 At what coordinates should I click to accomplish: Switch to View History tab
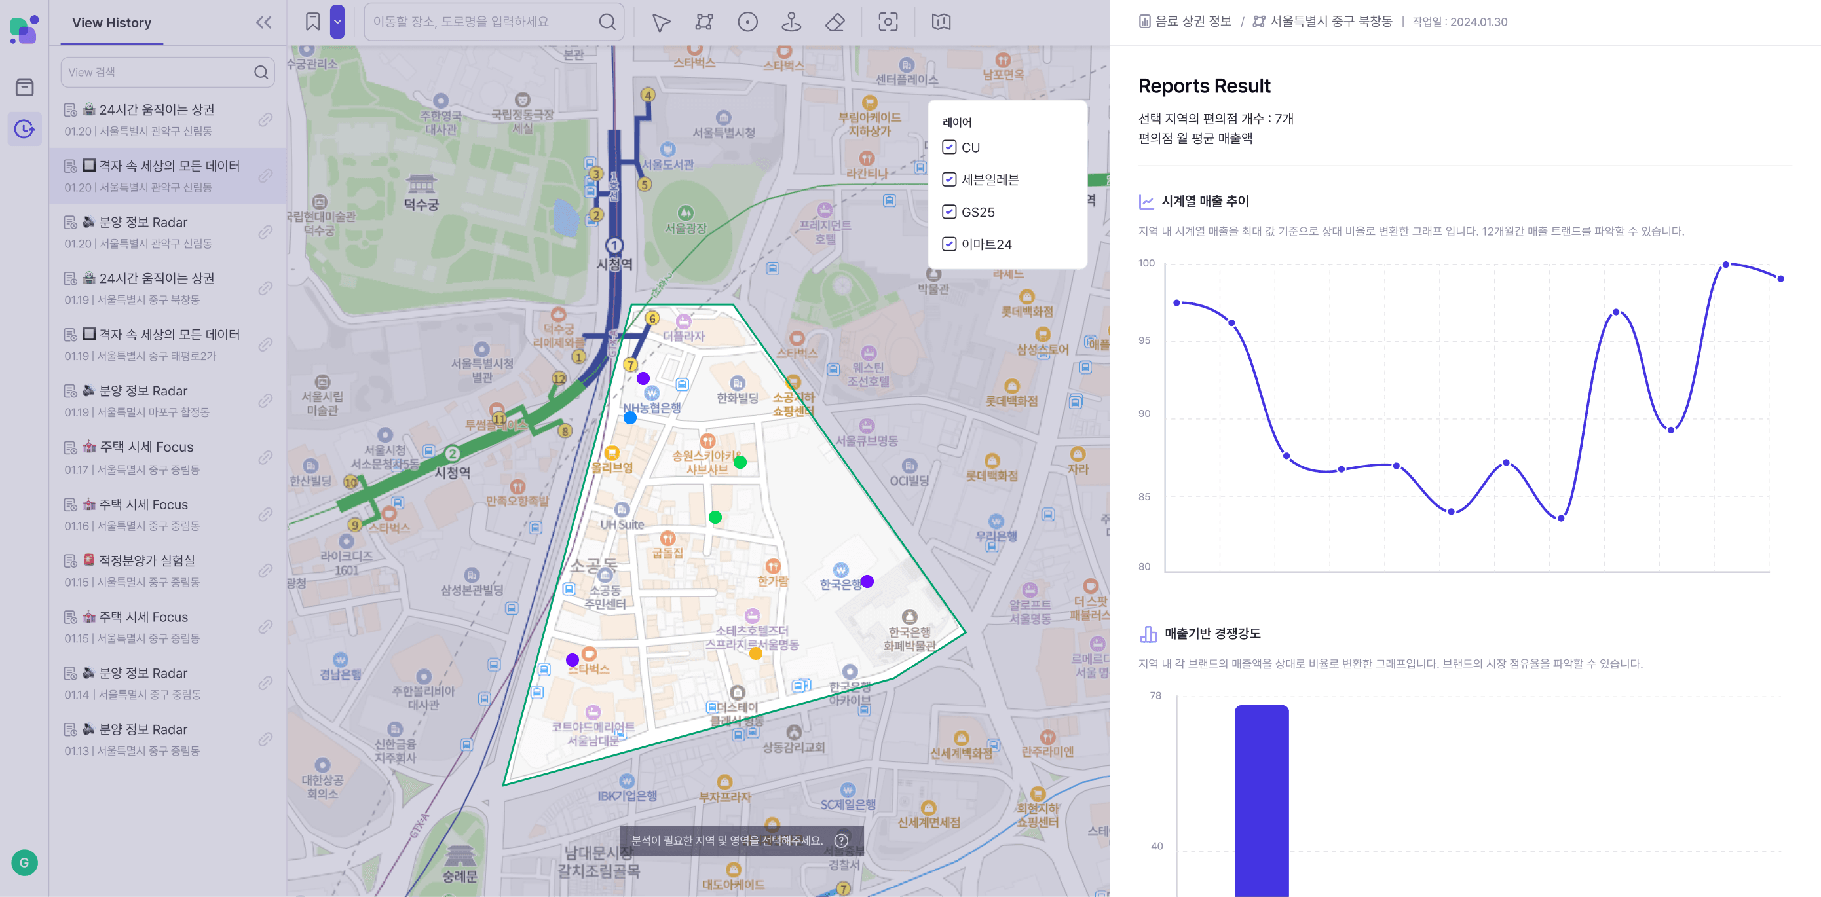pos(112,23)
